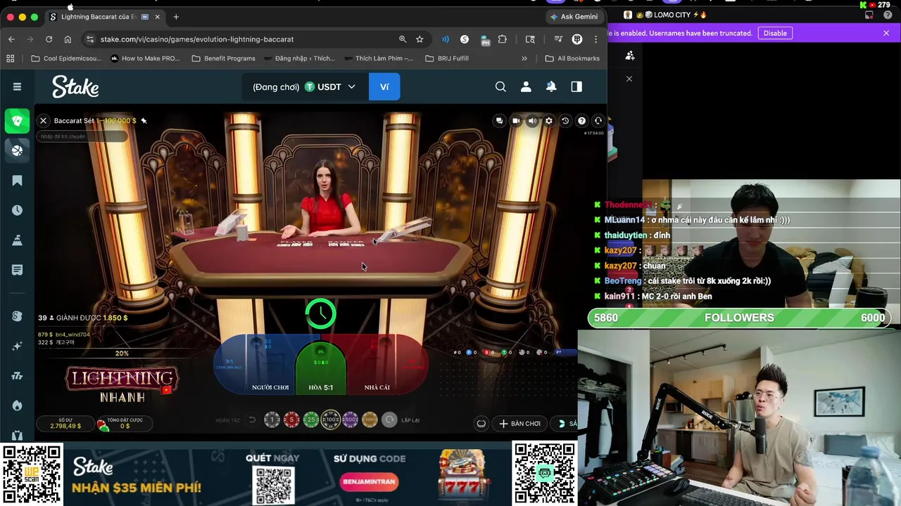Open the sparkle exclusives icon in Stake sidebar
This screenshot has width=901, height=506.
17,346
